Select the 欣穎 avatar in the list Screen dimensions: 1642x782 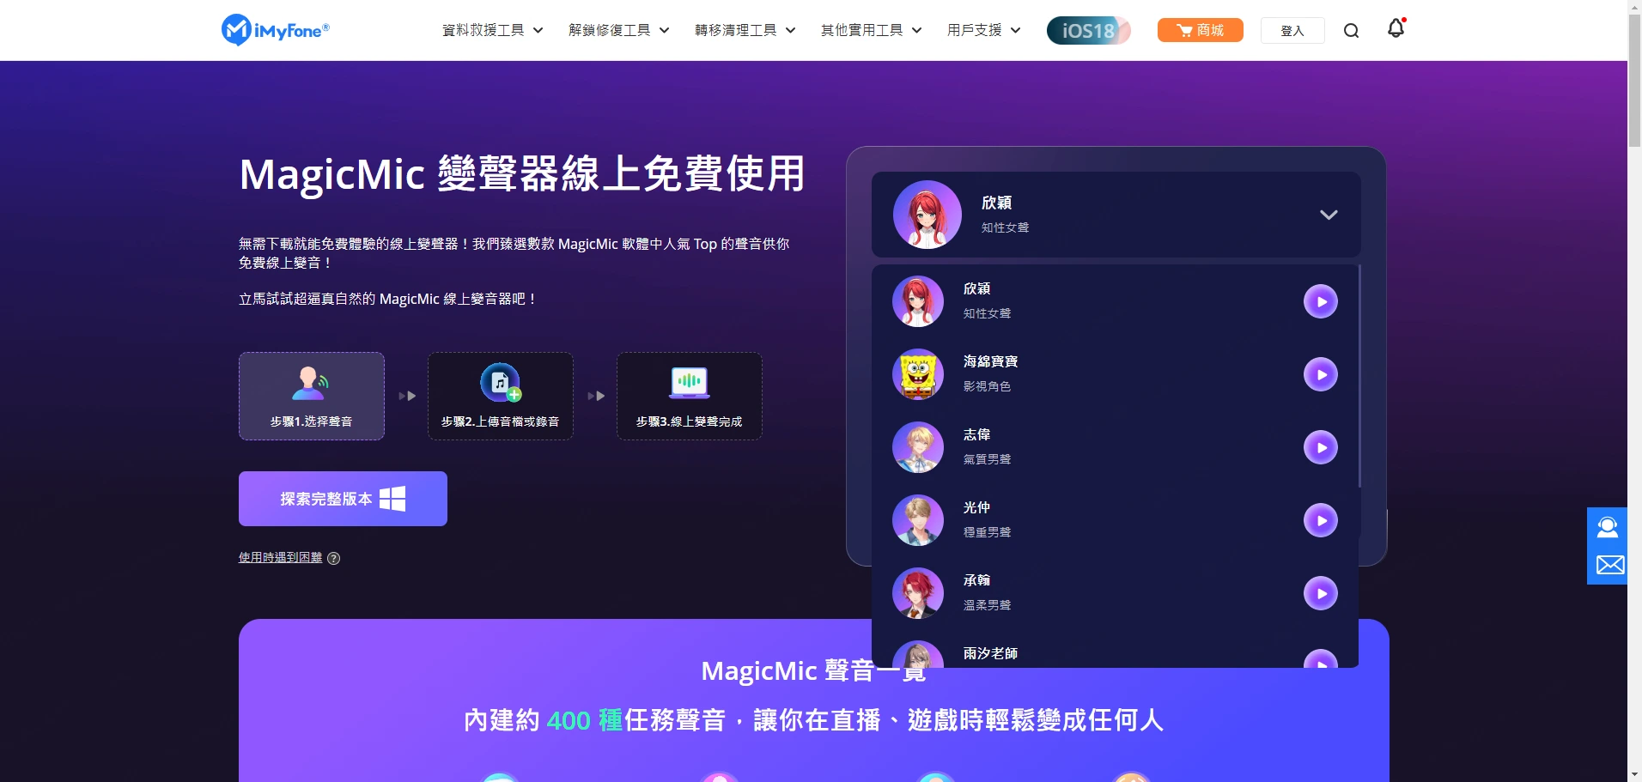click(918, 301)
